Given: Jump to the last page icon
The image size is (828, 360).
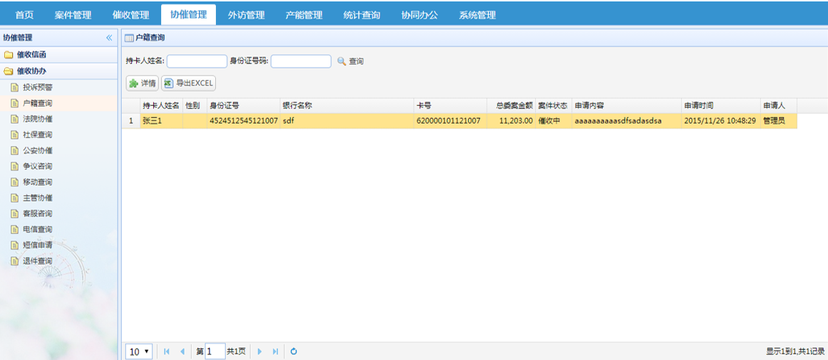Looking at the screenshot, I should click(275, 351).
